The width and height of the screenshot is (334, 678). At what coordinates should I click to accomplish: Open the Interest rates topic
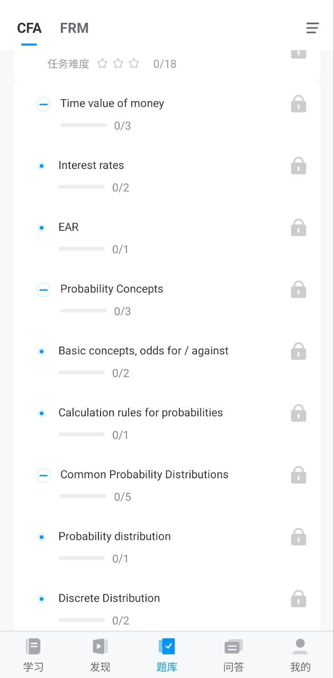click(x=91, y=165)
